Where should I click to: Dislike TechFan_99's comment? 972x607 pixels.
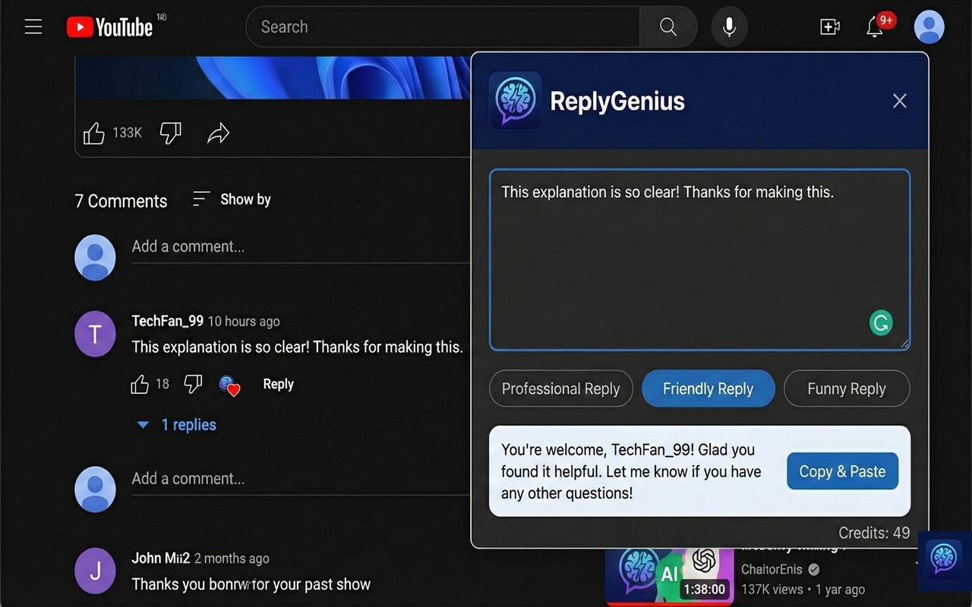[x=192, y=384]
